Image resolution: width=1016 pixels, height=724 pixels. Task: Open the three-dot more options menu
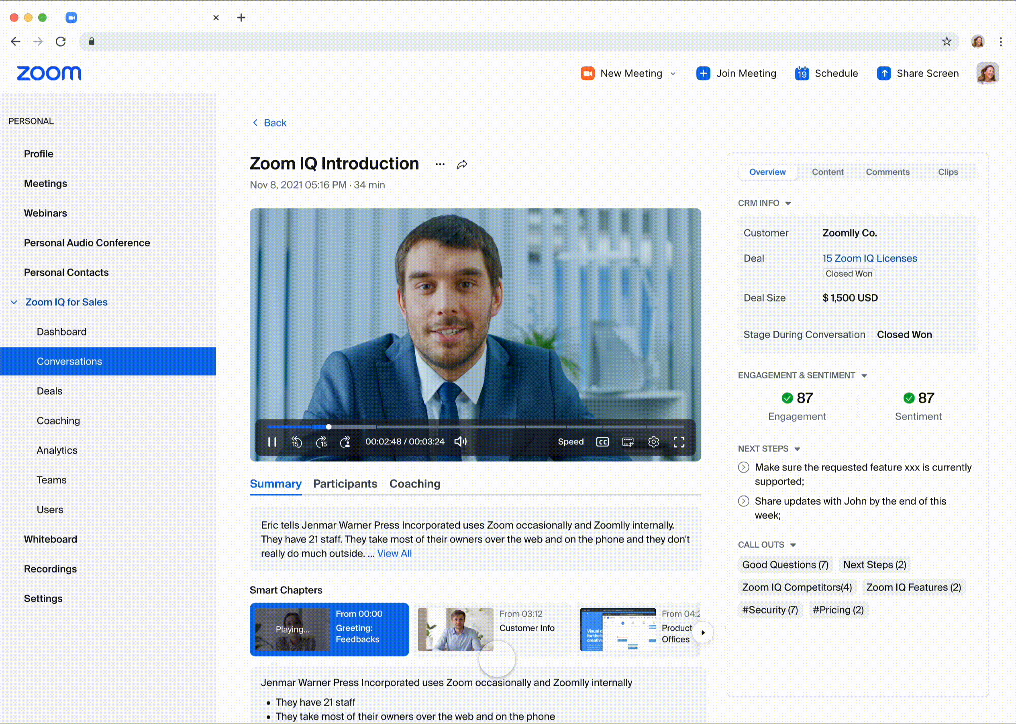(x=440, y=164)
